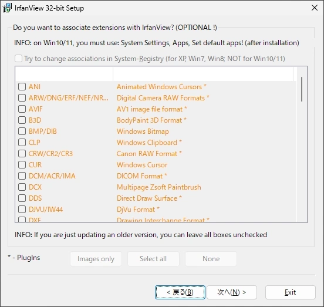Select 'Multipage Zsoft Paintbrush' text
This screenshot has width=324, height=307.
click(x=159, y=187)
